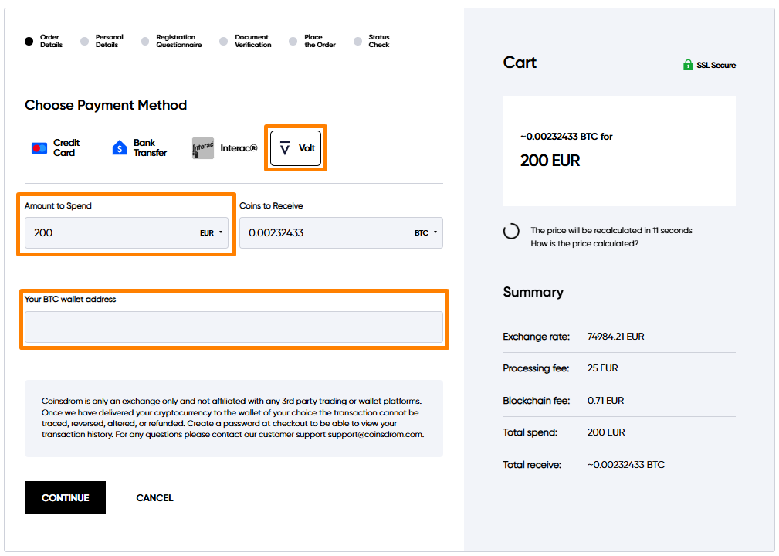779x556 pixels.
Task: Focus the Coins to Receive field
Action: click(x=340, y=232)
